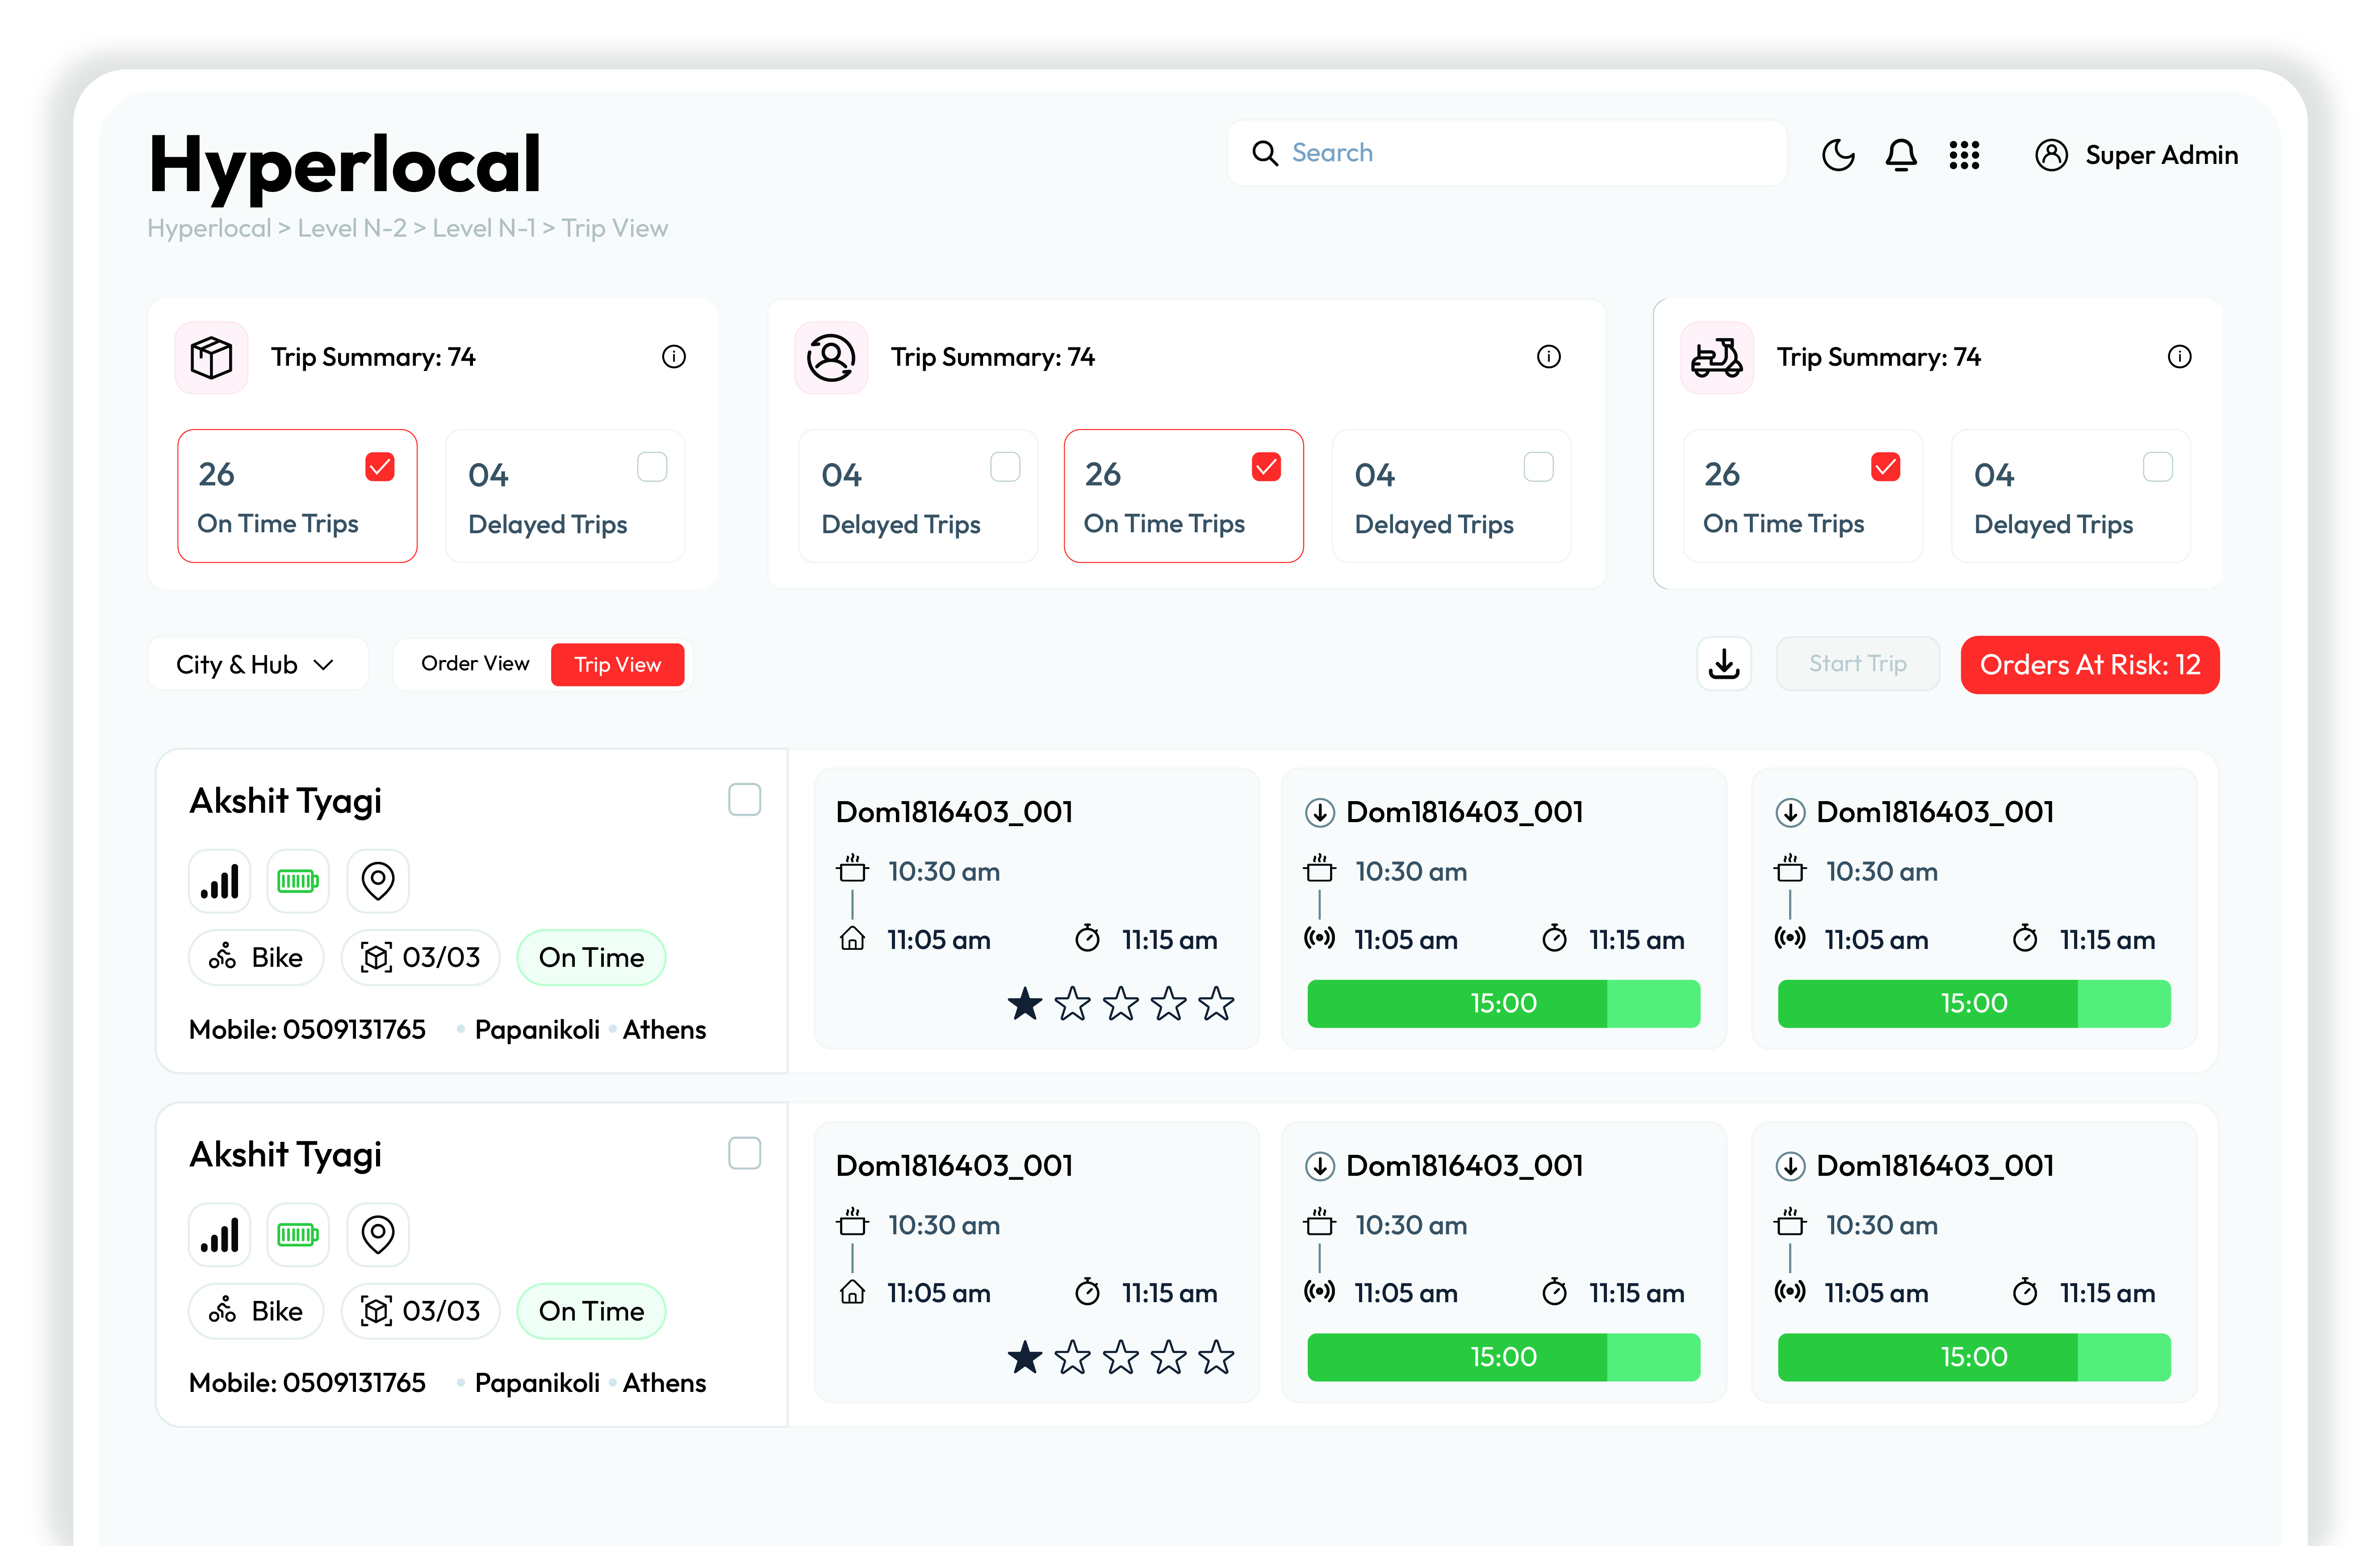This screenshot has height=1546, width=2380.
Task: Focus the Search input field
Action: click(x=1507, y=153)
